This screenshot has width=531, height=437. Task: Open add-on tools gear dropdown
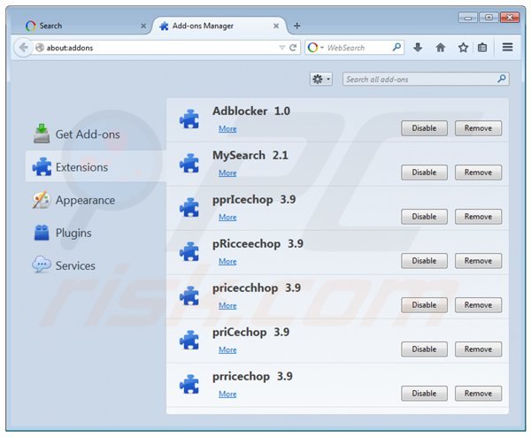pyautogui.click(x=321, y=80)
